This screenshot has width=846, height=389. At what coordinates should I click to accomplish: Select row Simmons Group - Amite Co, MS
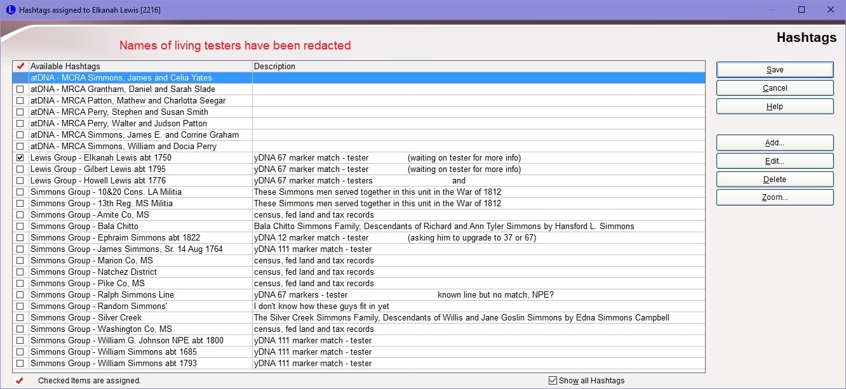(359, 215)
